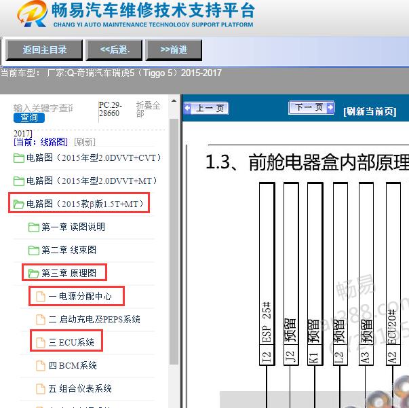
Task: Click folder icon of 第二章 线束图
Action: pos(34,250)
